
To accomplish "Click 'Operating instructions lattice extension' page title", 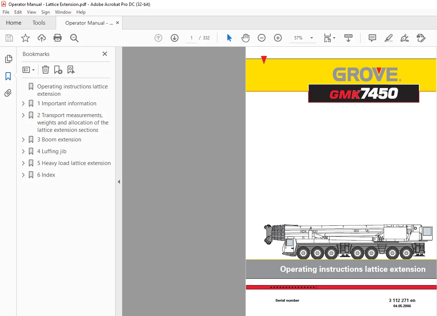I will click(x=352, y=269).
